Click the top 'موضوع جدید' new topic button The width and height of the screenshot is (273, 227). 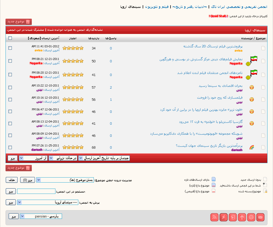point(19,22)
